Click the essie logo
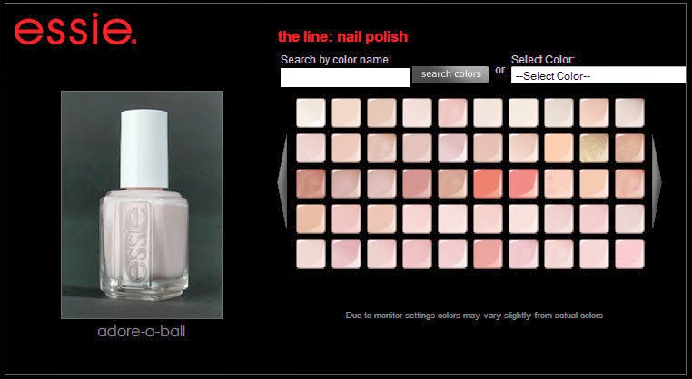692x379 pixels. tap(75, 29)
